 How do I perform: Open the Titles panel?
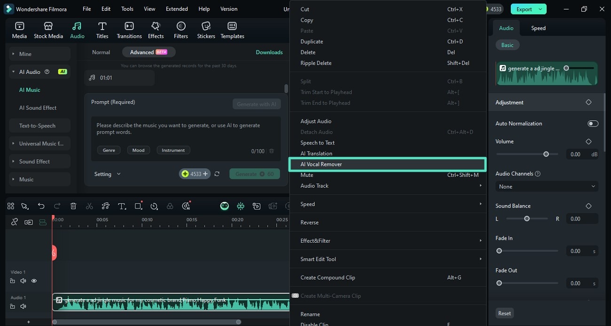[102, 30]
